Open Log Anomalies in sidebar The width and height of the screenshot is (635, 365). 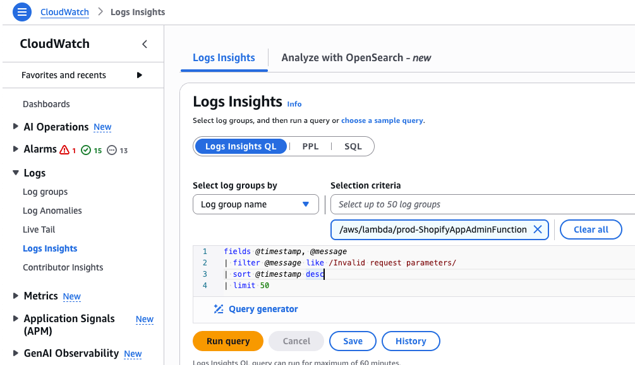point(52,211)
